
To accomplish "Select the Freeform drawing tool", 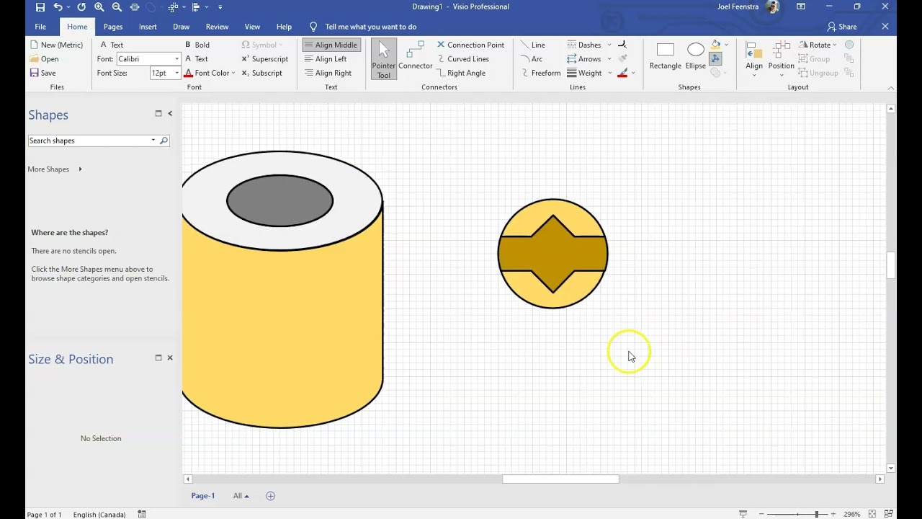I will 540,73.
